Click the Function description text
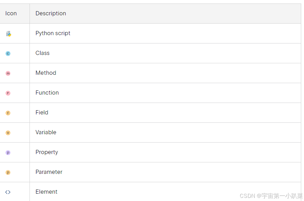Viewport: 304px width, 201px height. [47, 93]
